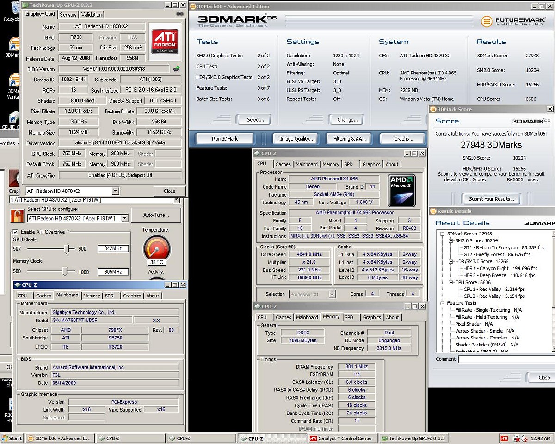555x444 pixels.
Task: Click the Result Details window title icon
Action: (x=433, y=211)
